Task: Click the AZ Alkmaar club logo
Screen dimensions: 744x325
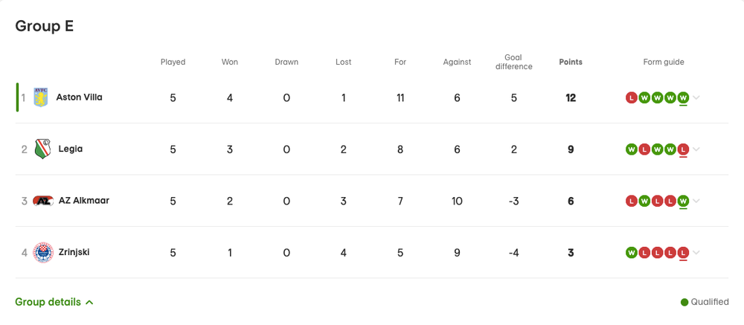Action: point(43,201)
